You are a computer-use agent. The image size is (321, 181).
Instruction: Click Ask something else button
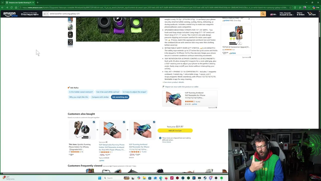(120, 97)
